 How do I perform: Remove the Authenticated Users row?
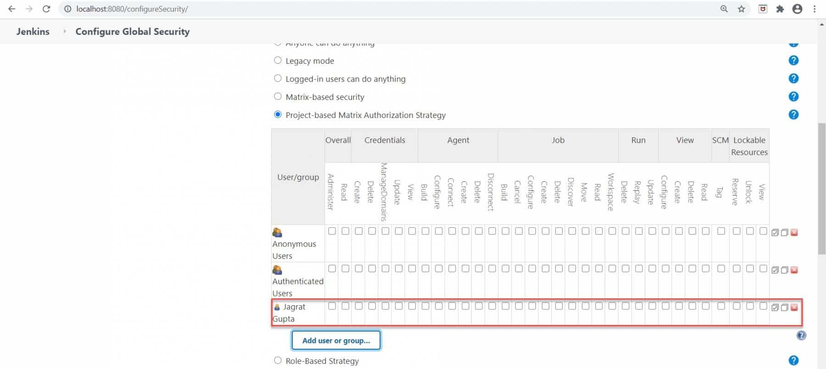pos(794,270)
